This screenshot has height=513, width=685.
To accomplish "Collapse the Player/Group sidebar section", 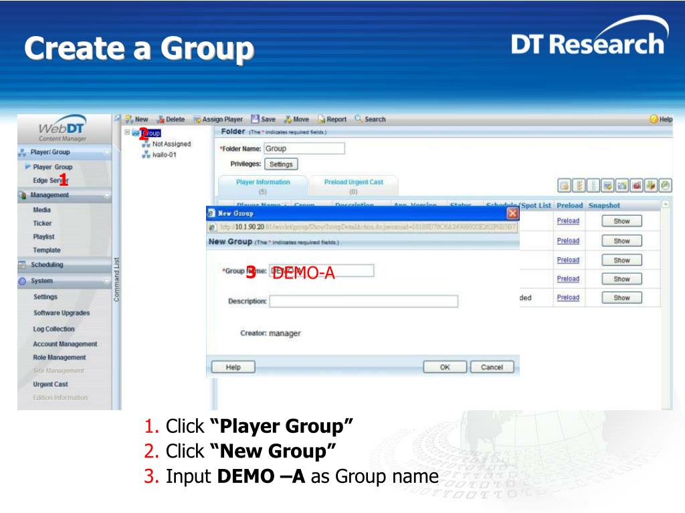I will (106, 152).
